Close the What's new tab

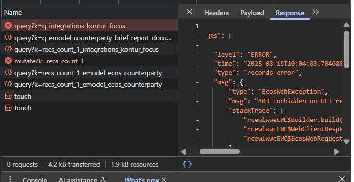point(164,180)
